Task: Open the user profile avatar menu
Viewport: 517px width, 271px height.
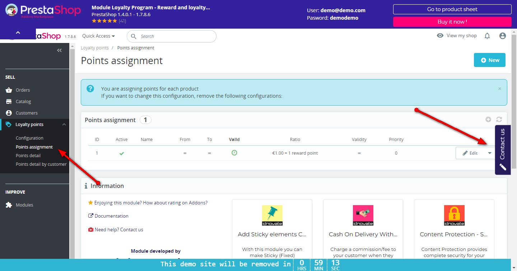Action: pyautogui.click(x=503, y=36)
